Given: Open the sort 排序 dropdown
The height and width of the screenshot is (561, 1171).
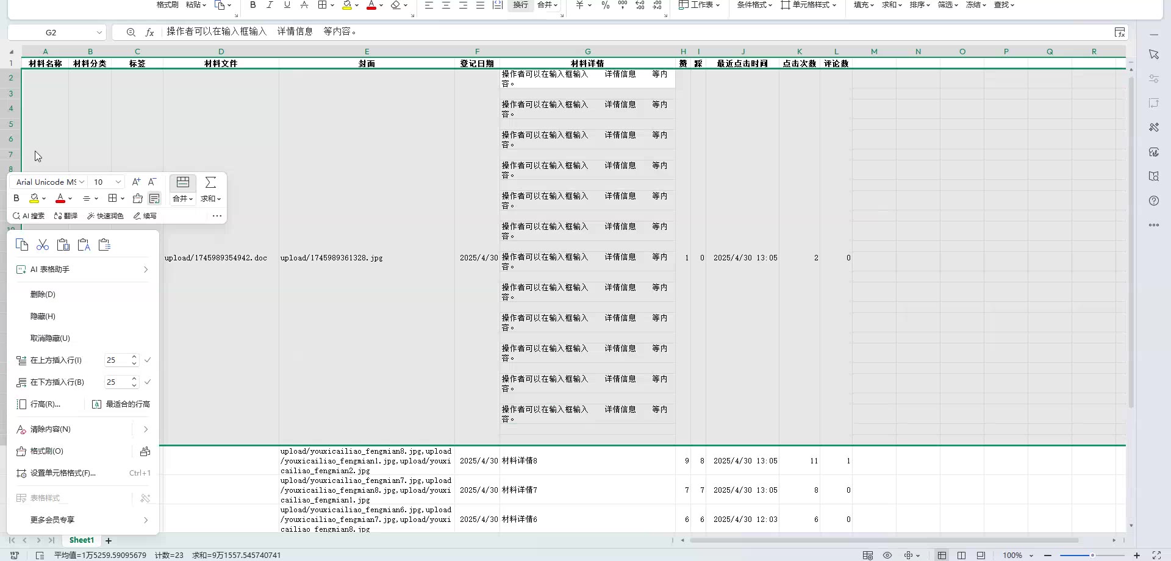Looking at the screenshot, I should [x=920, y=5].
